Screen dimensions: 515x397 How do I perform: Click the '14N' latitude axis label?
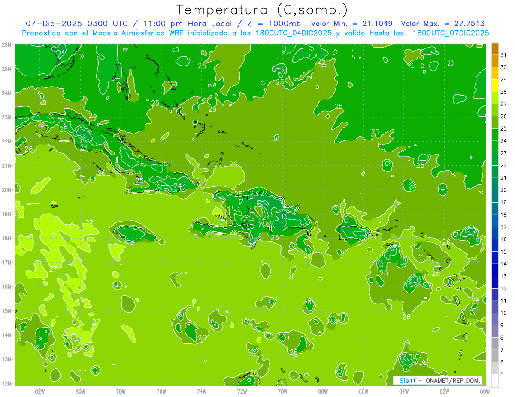click(6, 334)
